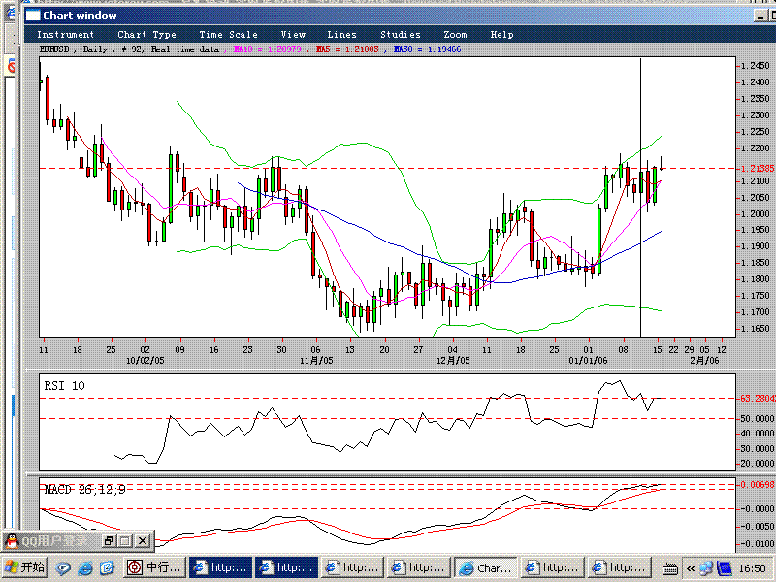Viewport: 776px width, 582px height.
Task: Click the 1.2000 price axis label
Action: 756,213
